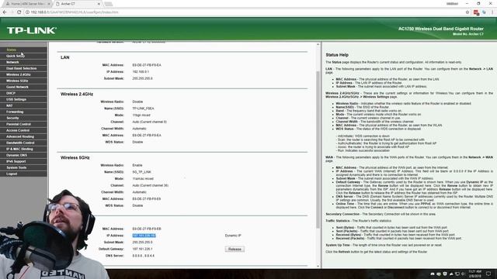Minimize the Chrome window

tap(467, 3)
